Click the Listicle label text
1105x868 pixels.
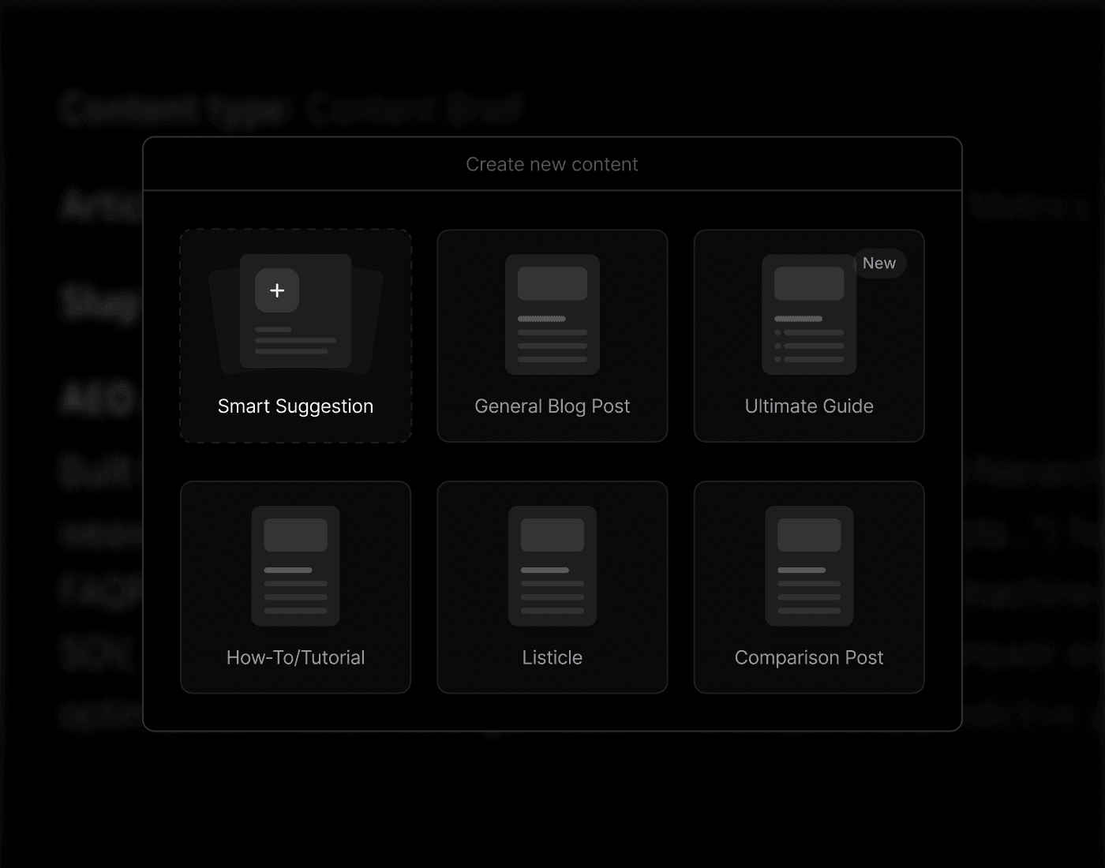click(x=552, y=657)
